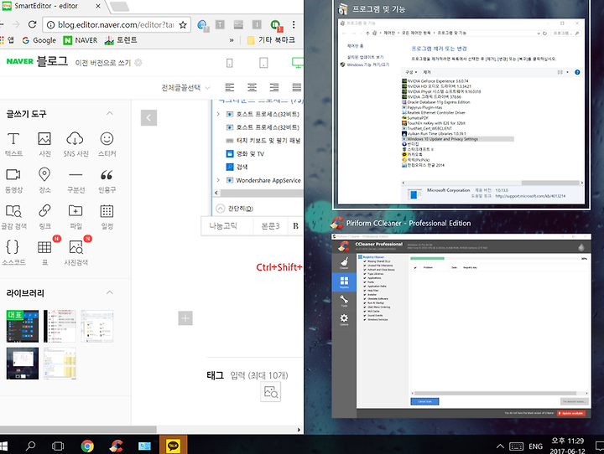Click the editor page horizontal scrollbar
The height and width of the screenshot is (454, 604).
pos(78,430)
